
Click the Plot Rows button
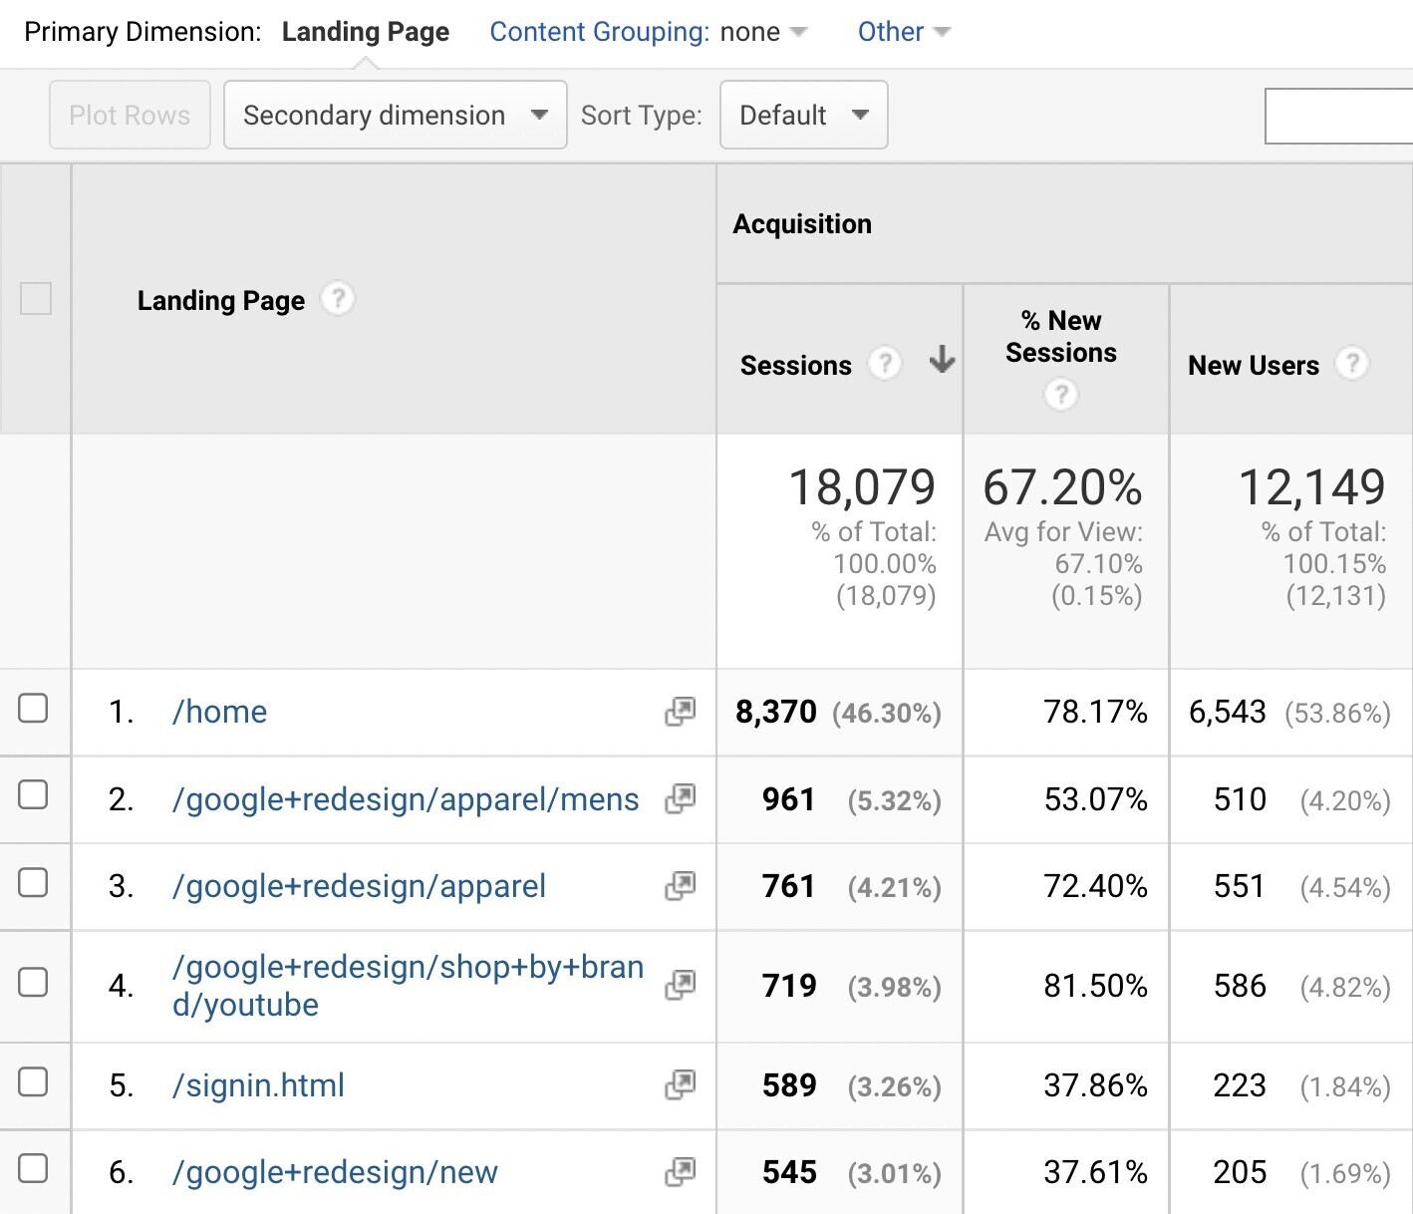click(x=130, y=115)
